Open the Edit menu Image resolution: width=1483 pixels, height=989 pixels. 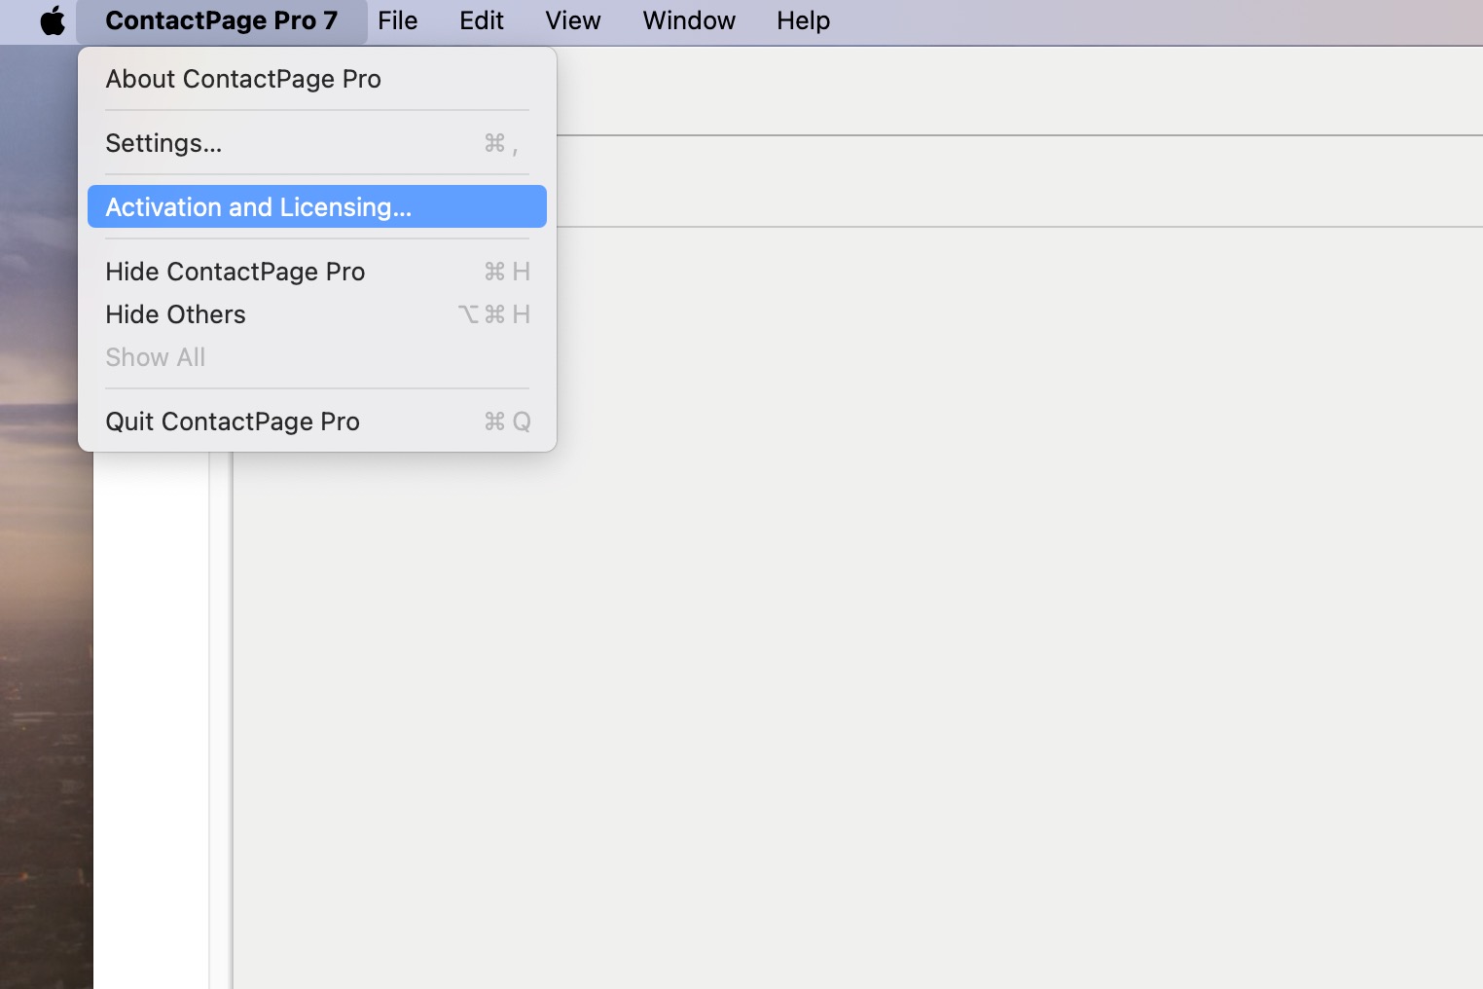(x=481, y=20)
